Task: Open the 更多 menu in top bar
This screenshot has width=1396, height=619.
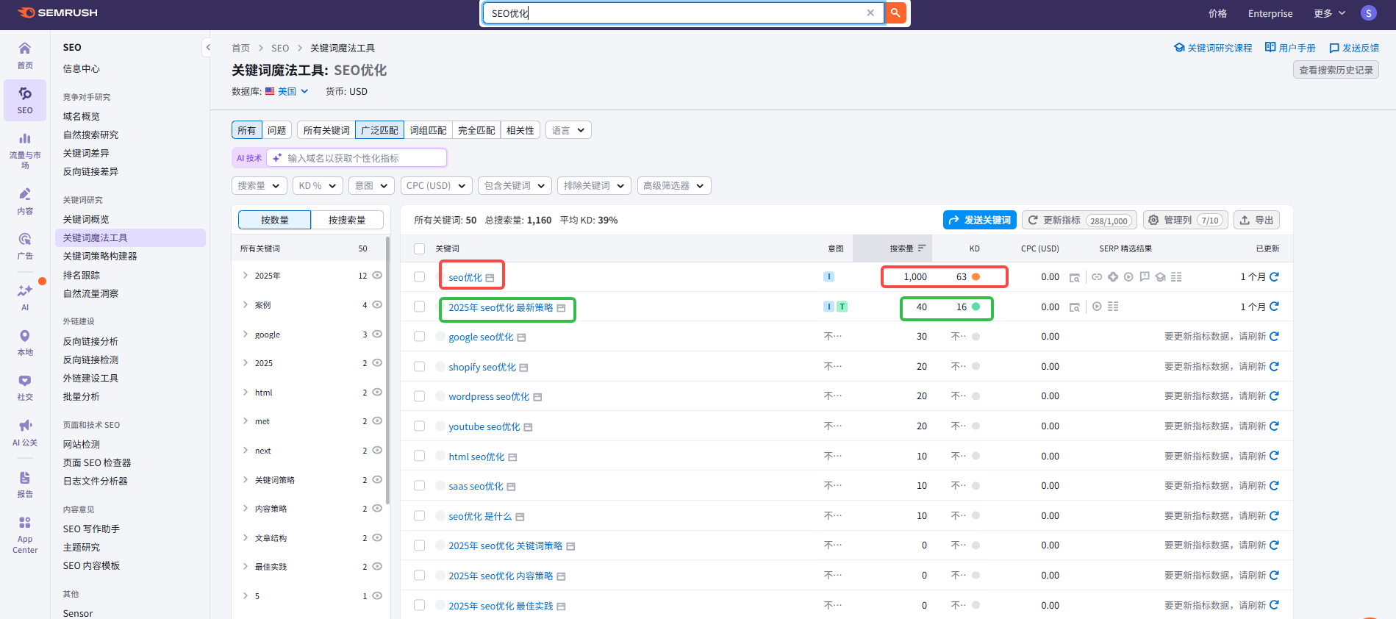Action: [1329, 13]
